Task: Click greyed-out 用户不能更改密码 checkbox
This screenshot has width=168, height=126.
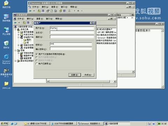Action: (37, 57)
